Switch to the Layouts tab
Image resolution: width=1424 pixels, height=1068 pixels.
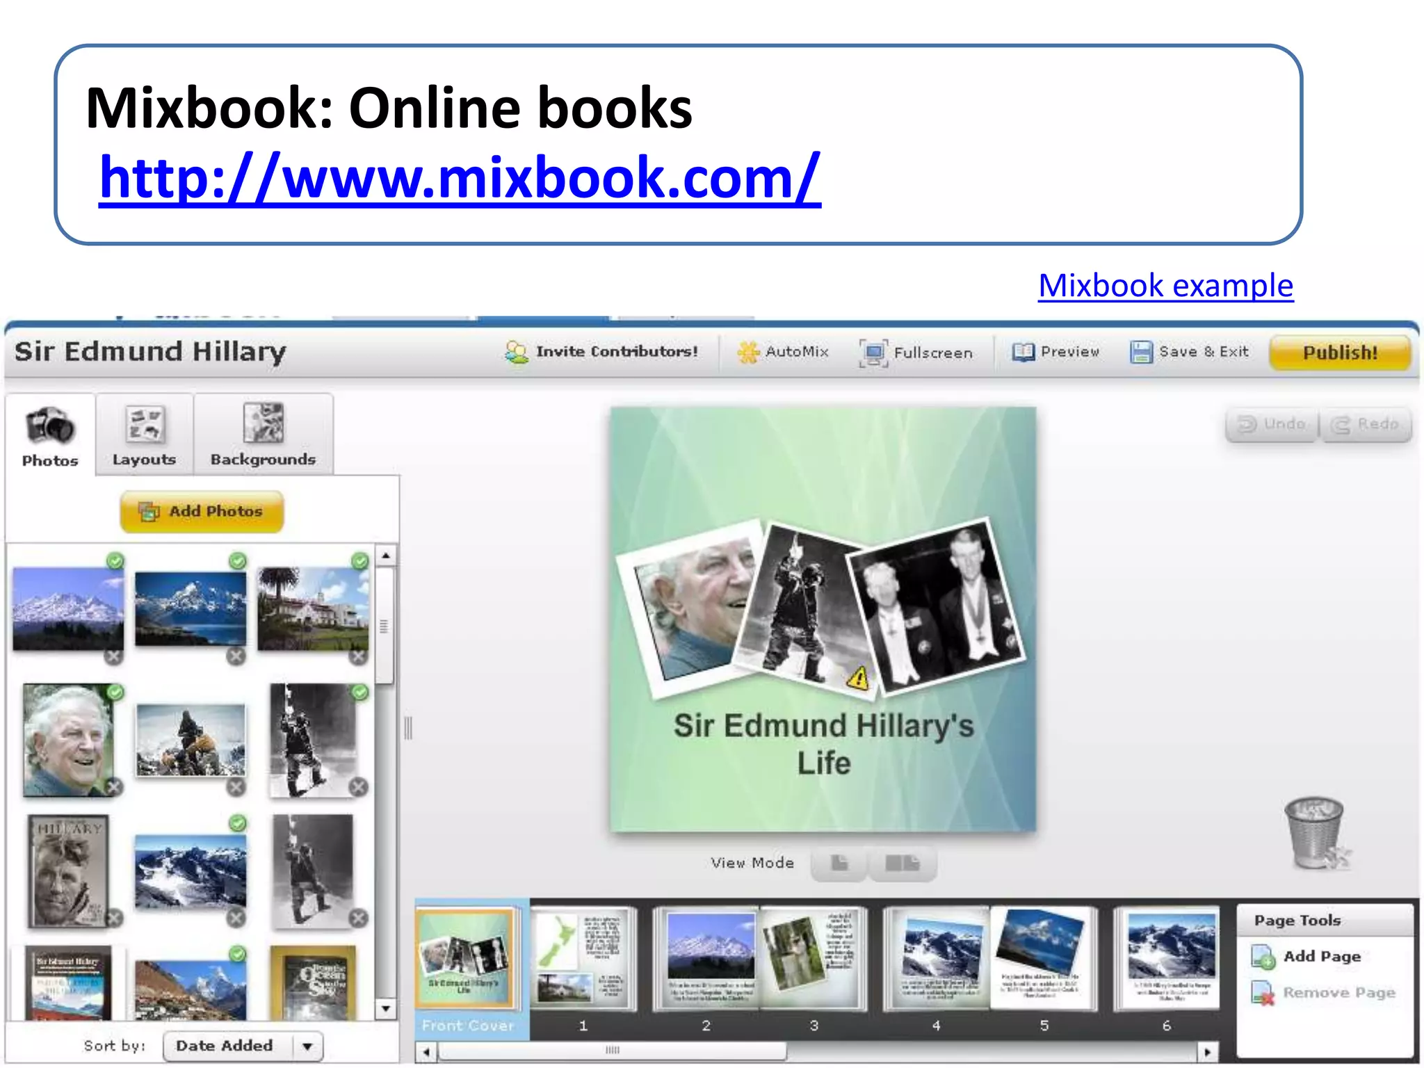(144, 435)
